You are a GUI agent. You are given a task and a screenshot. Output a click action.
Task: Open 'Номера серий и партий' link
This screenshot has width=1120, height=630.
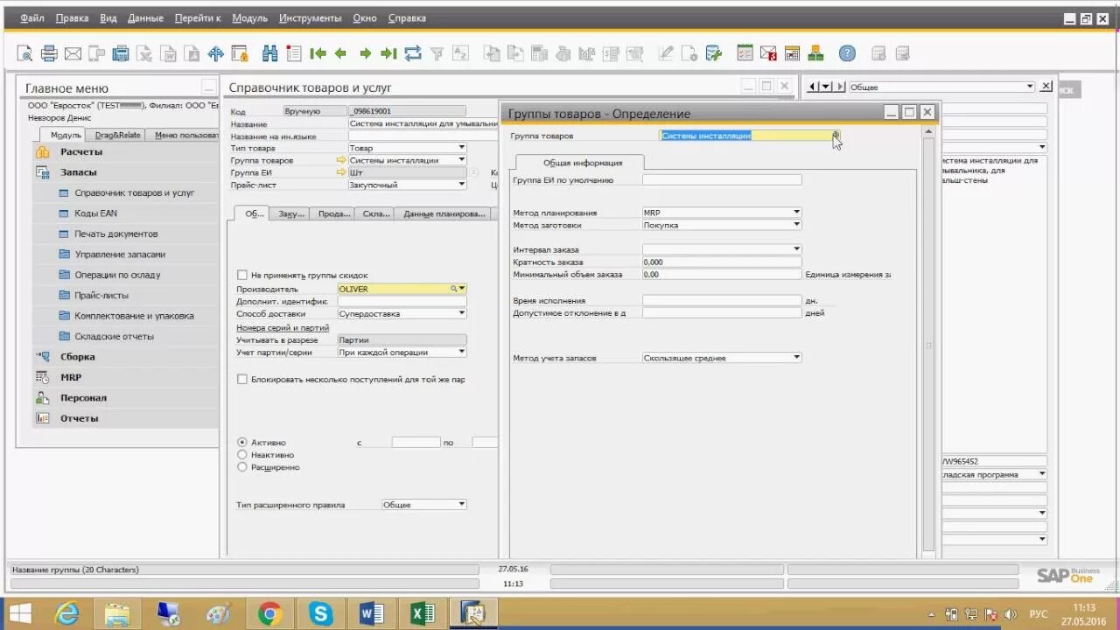(x=283, y=327)
